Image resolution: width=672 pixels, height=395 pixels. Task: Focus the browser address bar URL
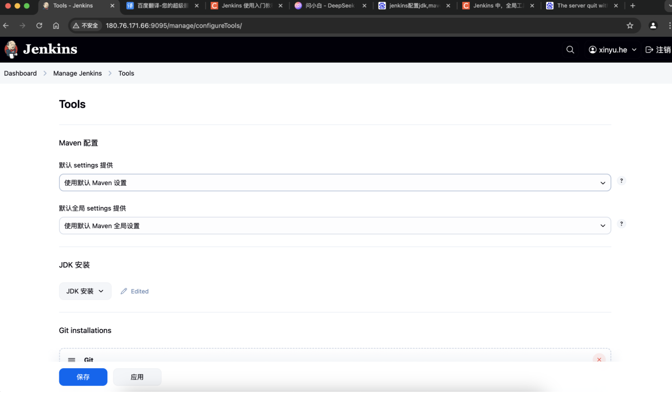click(174, 26)
